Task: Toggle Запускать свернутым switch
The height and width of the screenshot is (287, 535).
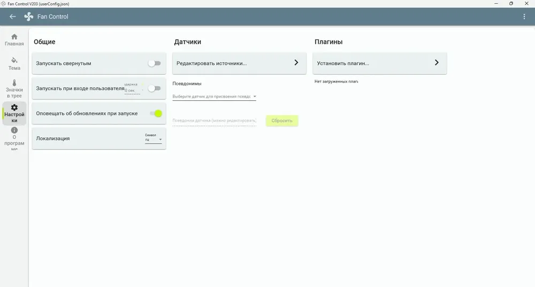Action: click(154, 63)
